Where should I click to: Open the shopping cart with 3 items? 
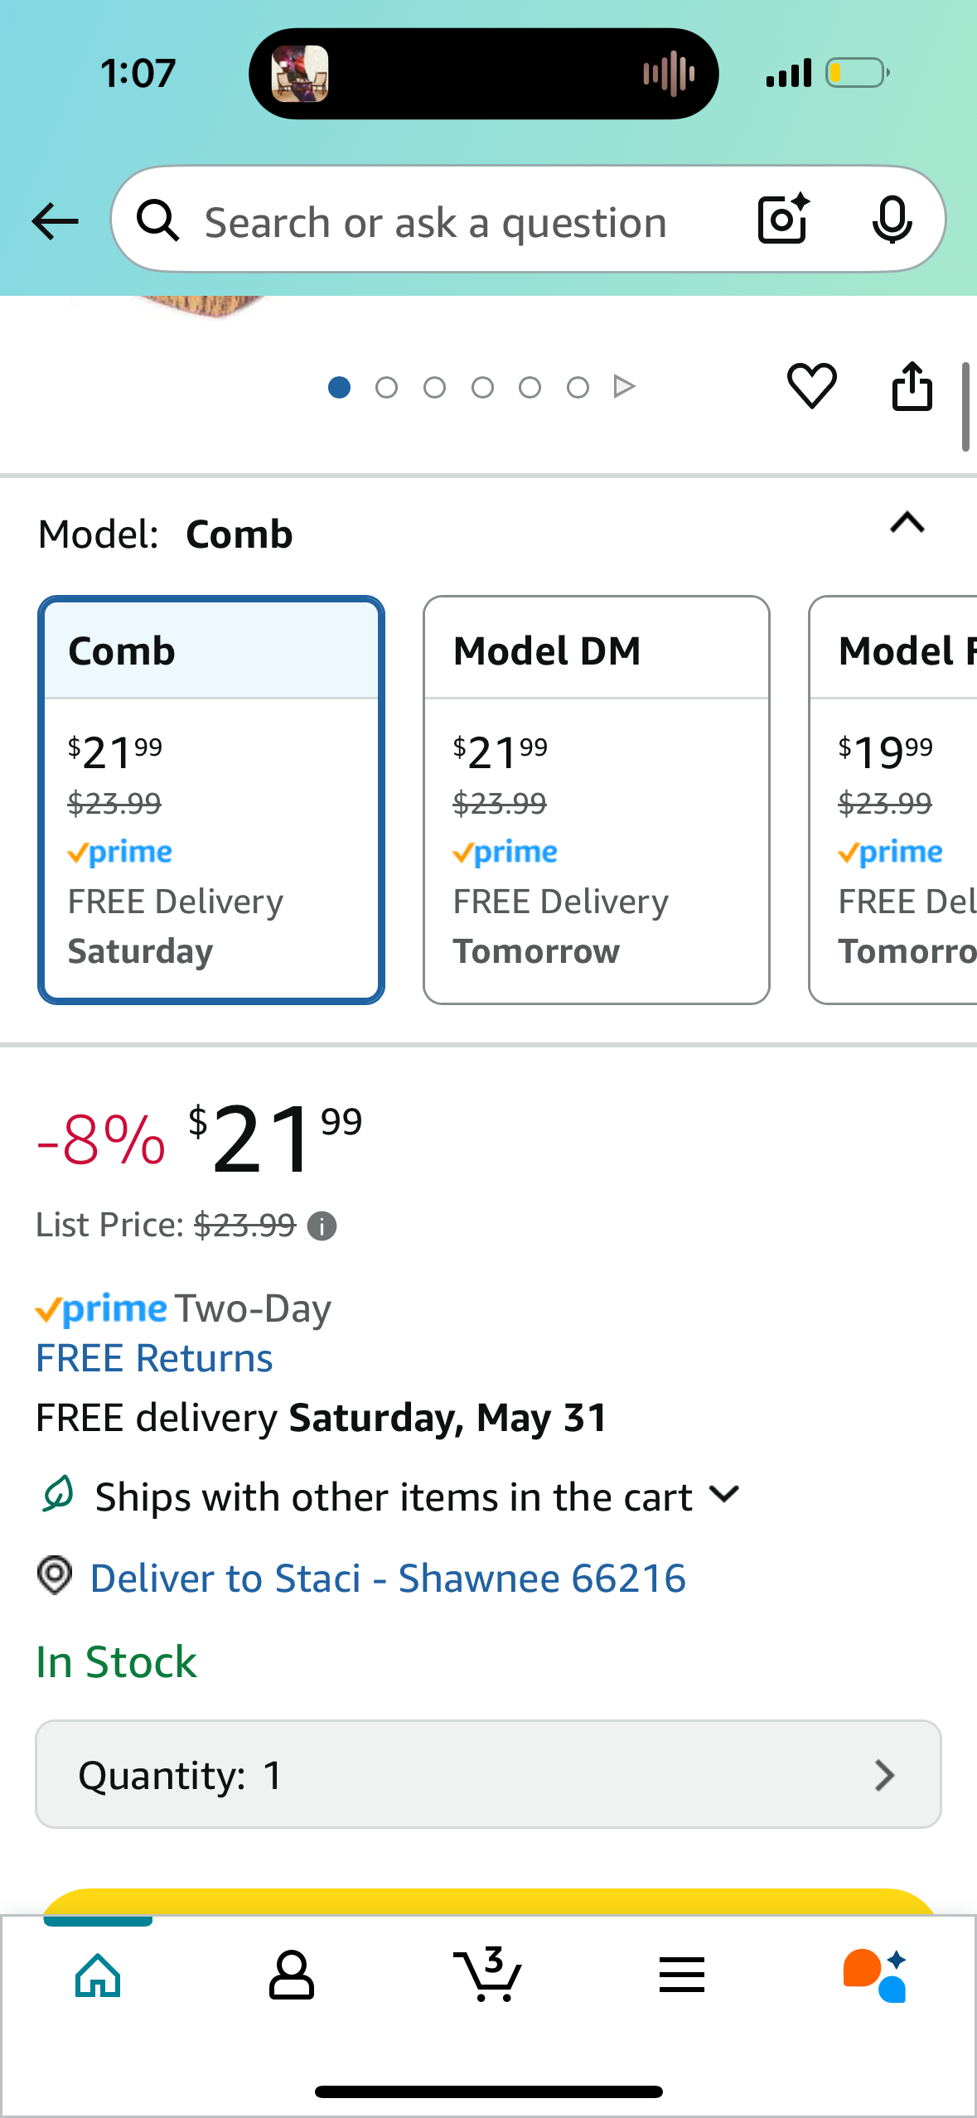(488, 1975)
